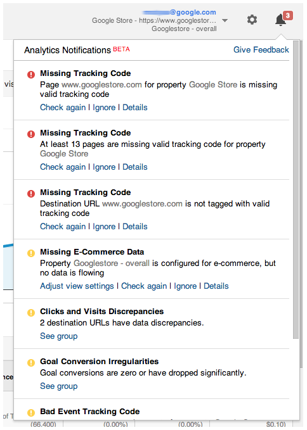Click the yellow warning icon for Clicks and Visits Discrepancies

click(31, 312)
